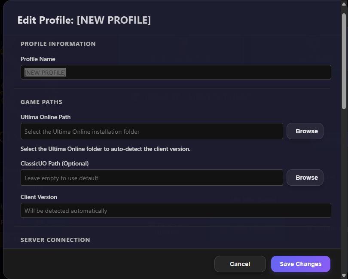Image resolution: width=348 pixels, height=279 pixels.
Task: Click the scrollbar down arrow
Action: coord(344,275)
